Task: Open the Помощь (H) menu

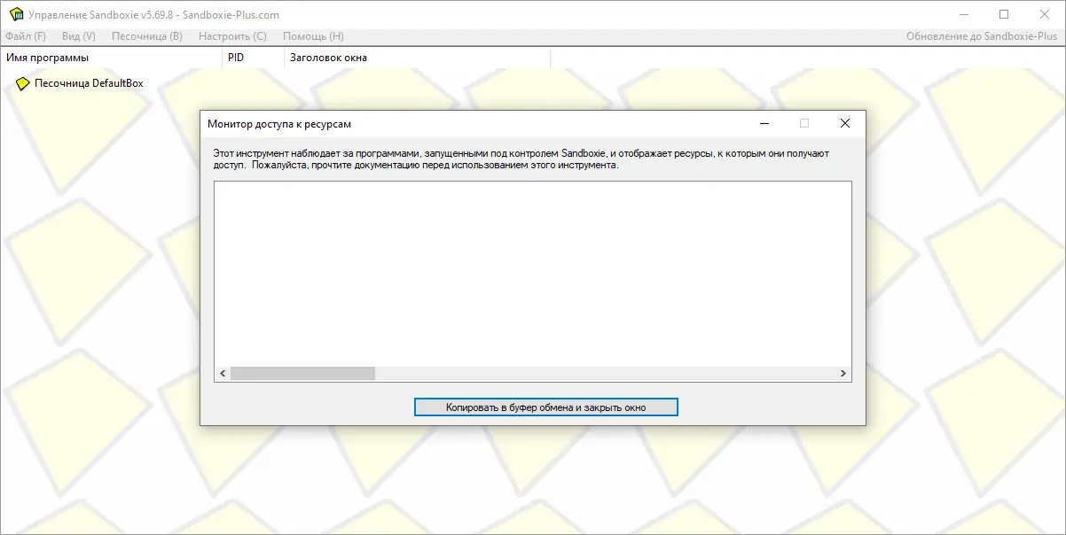Action: [313, 36]
